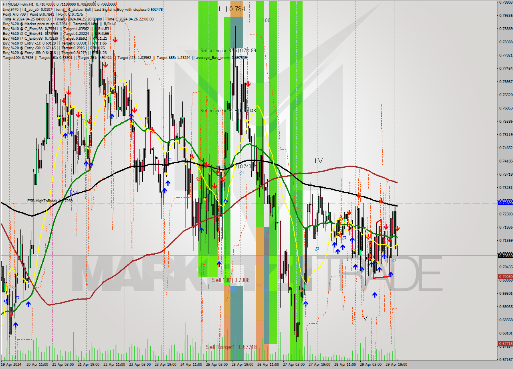The width and height of the screenshot is (513, 369).
Task: Click the Sell correction 87.5 | 0.78189 label
Action: click(228, 51)
